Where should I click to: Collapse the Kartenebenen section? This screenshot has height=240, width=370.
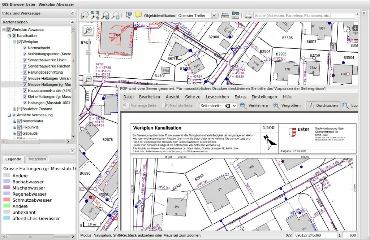(72, 22)
